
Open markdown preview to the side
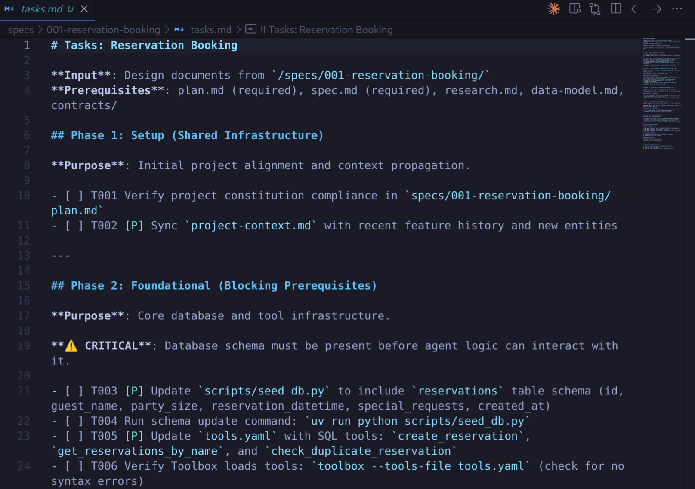point(575,9)
